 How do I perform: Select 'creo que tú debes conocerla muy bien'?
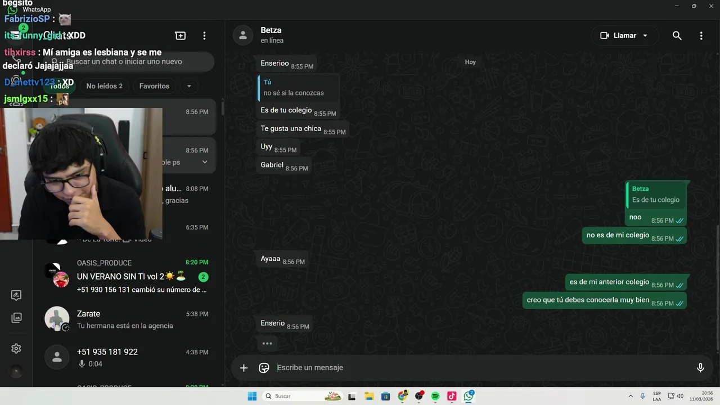click(604, 300)
